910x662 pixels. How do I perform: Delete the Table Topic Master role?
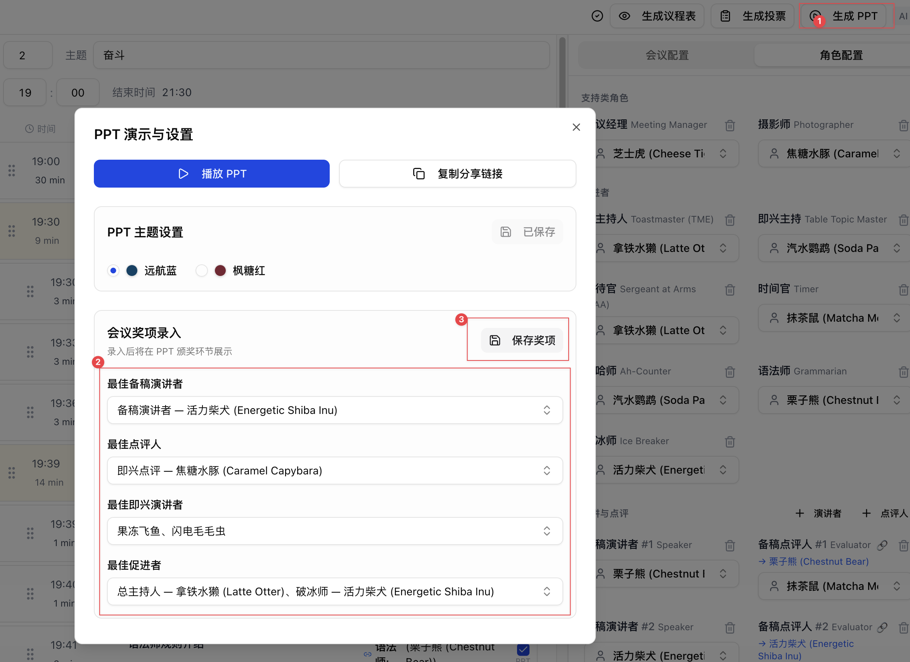click(903, 220)
